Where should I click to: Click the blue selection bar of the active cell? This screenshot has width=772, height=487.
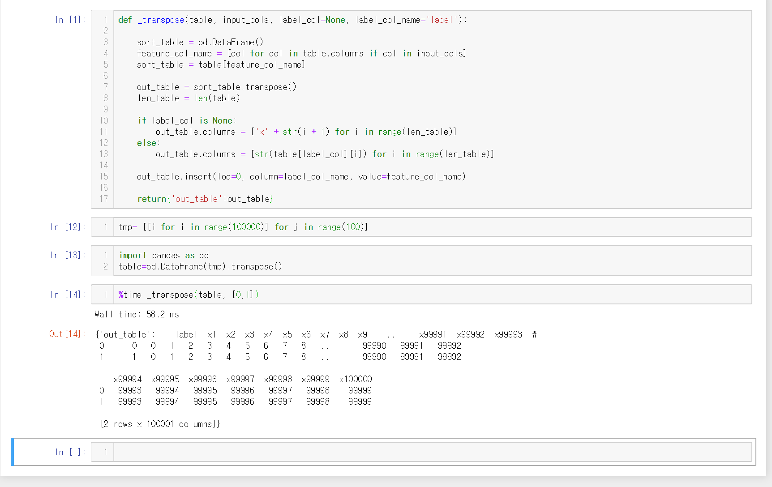click(13, 452)
